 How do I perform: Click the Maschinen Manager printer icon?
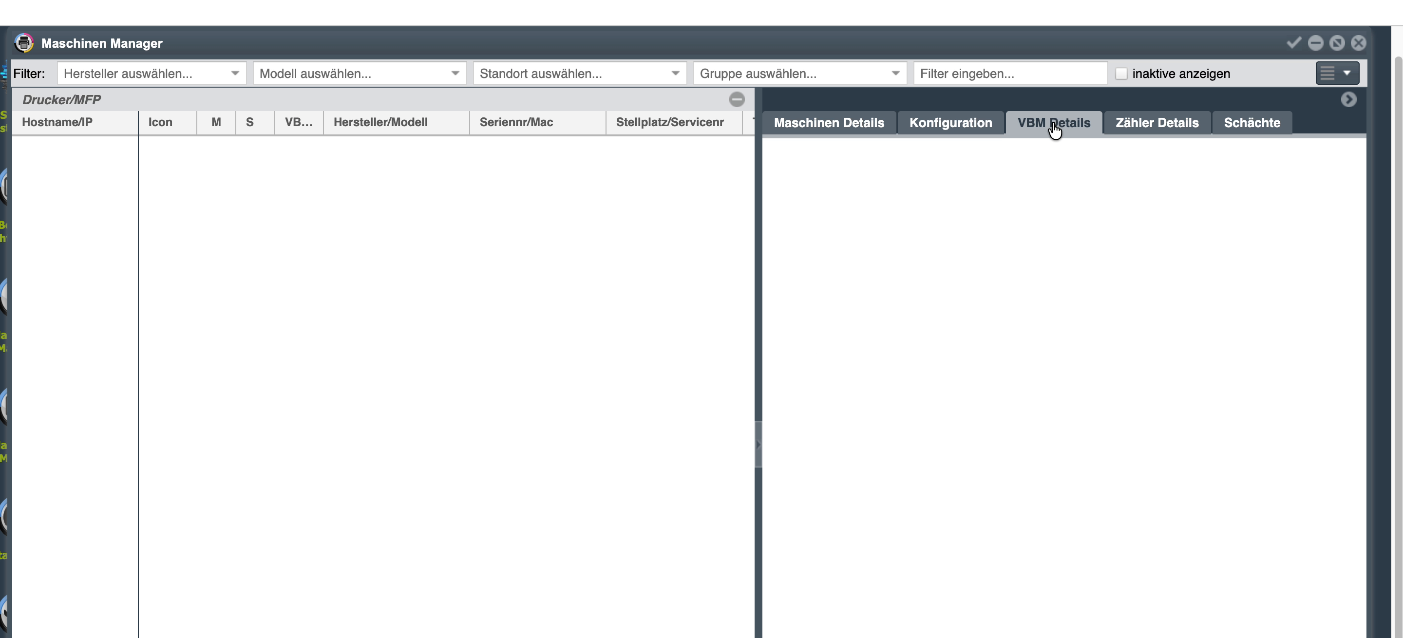coord(23,42)
